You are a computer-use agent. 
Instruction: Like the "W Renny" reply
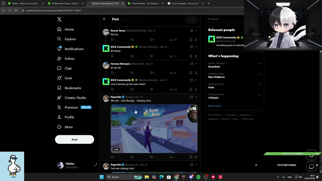click(x=151, y=56)
